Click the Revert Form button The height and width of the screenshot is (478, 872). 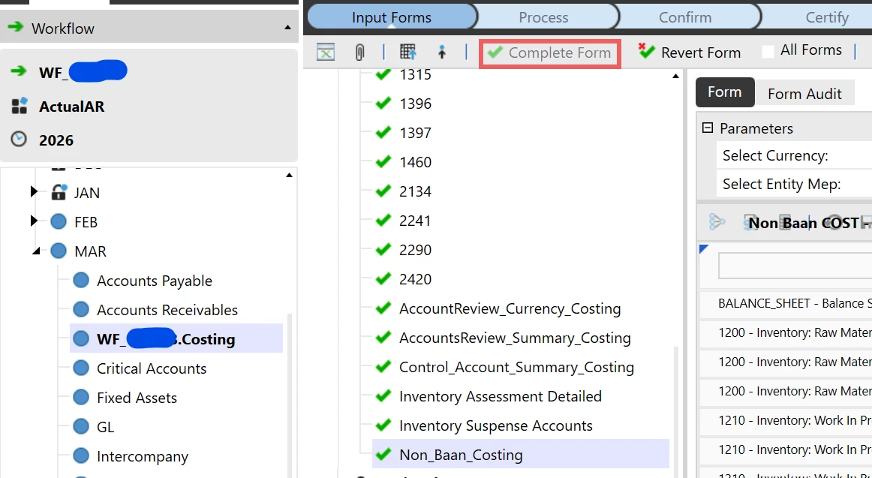point(690,53)
